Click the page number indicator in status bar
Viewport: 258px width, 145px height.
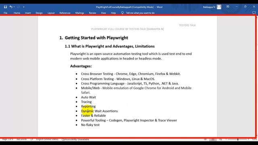(x=8, y=139)
